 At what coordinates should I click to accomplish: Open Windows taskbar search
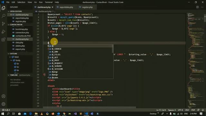pos(8,114)
